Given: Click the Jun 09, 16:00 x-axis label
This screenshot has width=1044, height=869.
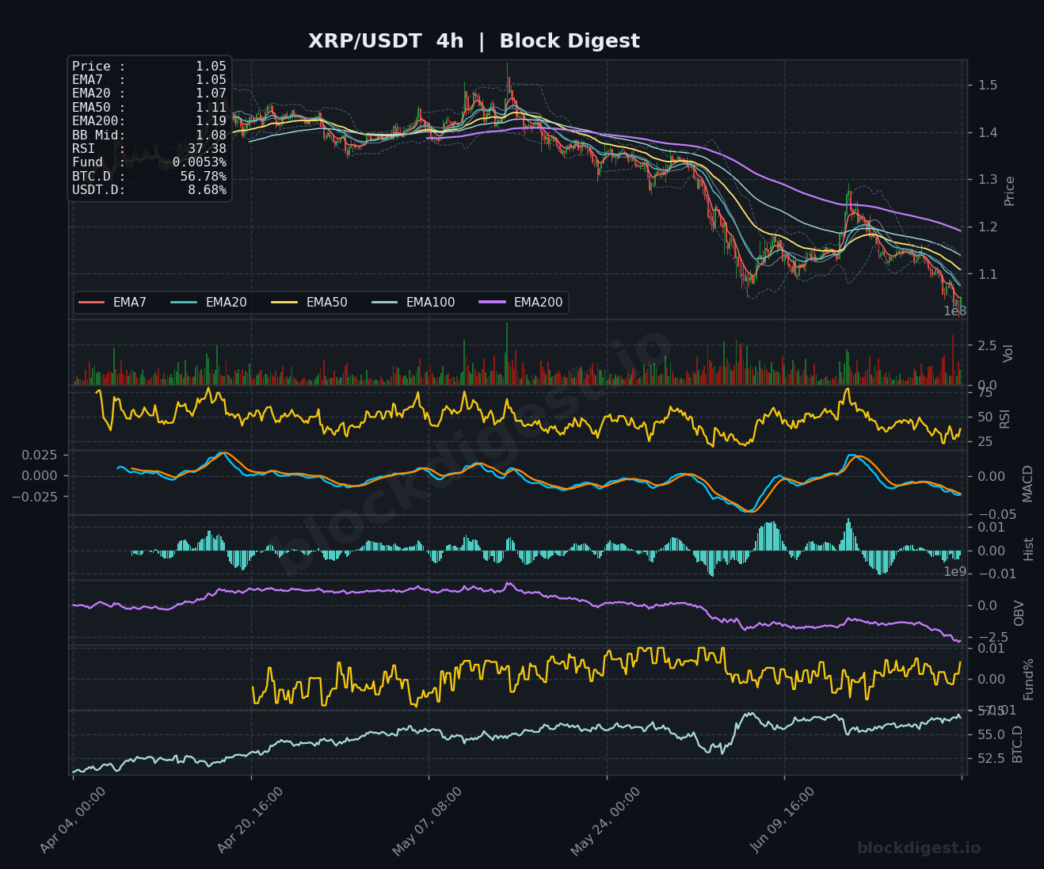Looking at the screenshot, I should click(783, 821).
